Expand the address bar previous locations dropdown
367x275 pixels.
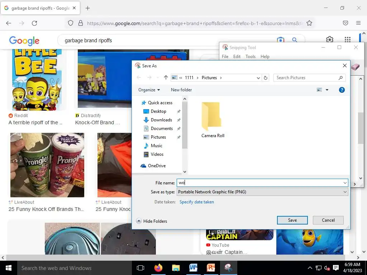[x=258, y=78]
